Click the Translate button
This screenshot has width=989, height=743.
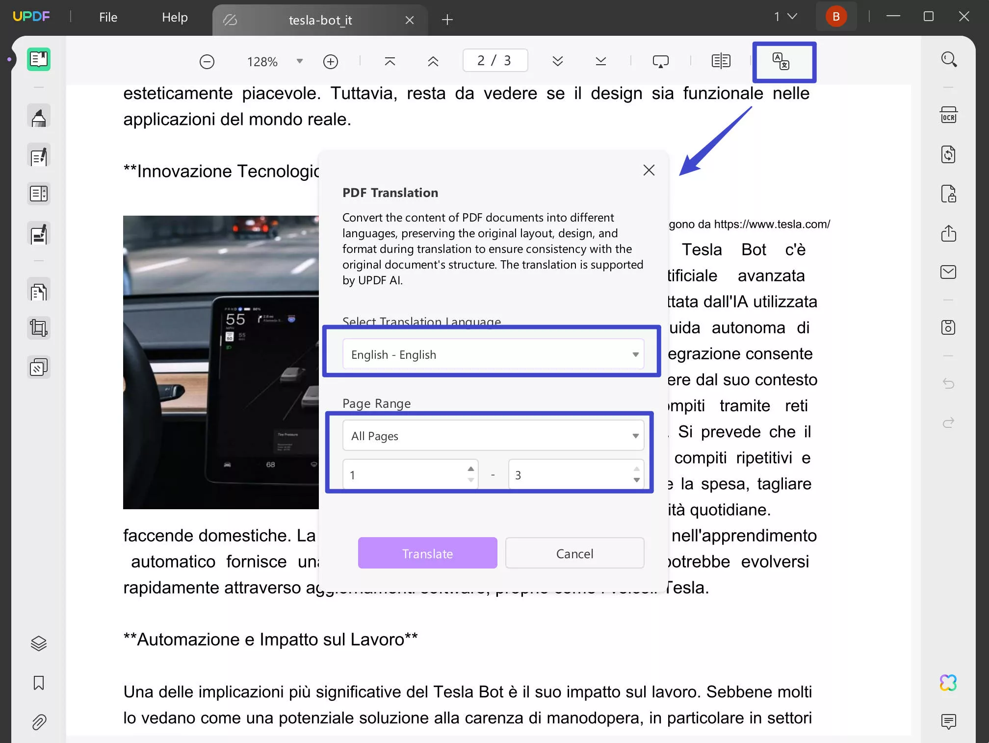[427, 553]
